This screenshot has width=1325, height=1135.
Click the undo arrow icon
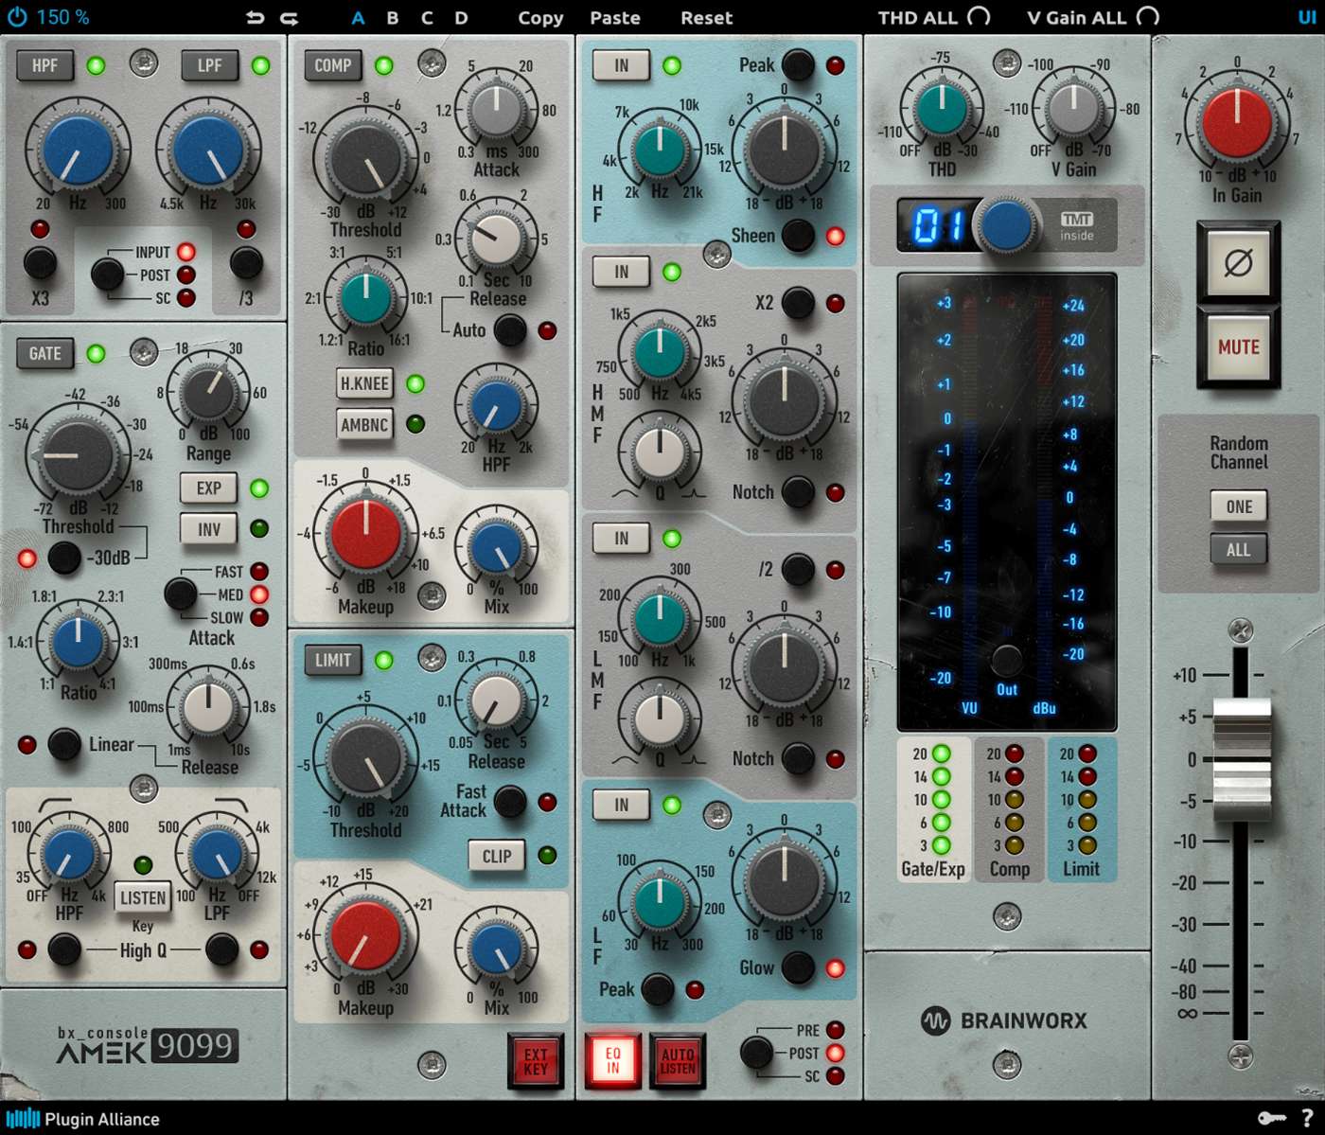pos(255,17)
